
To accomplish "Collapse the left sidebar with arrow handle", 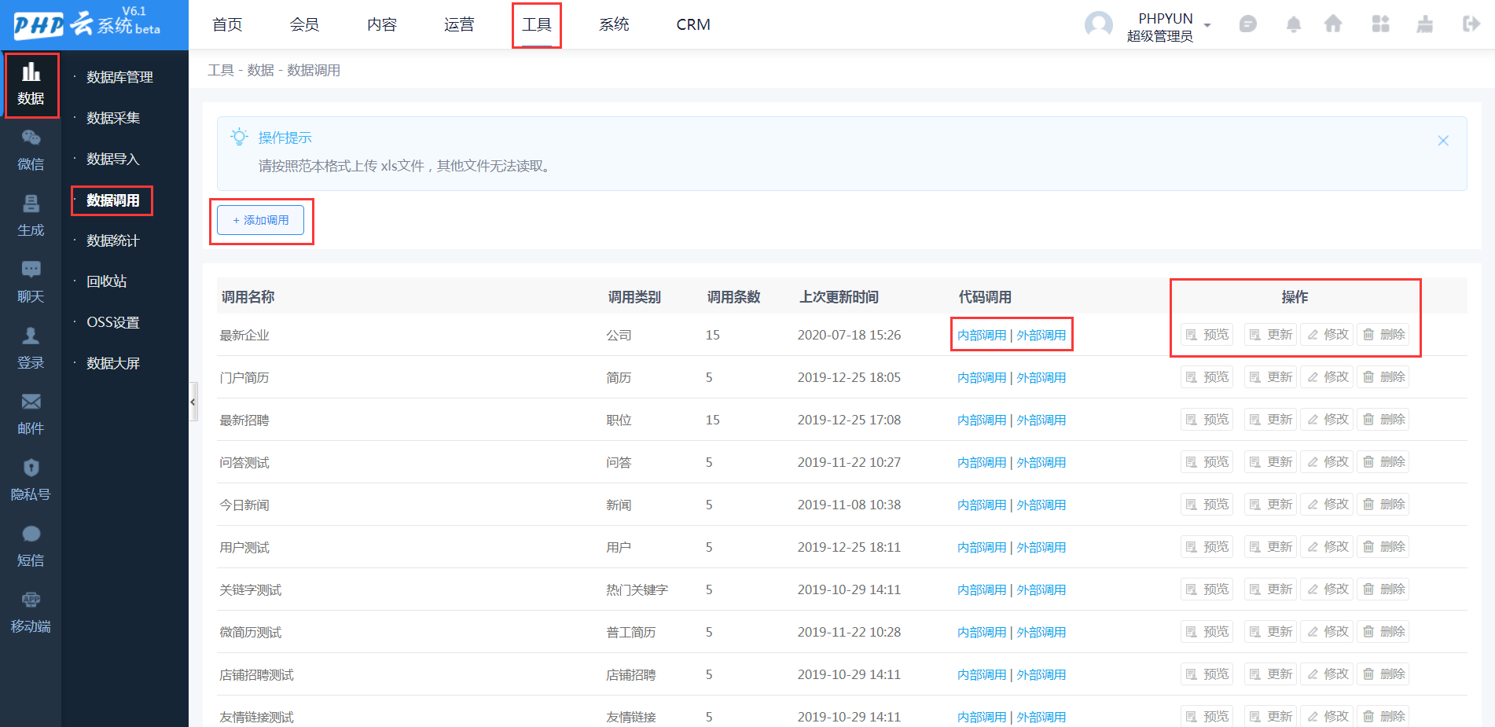I will coord(193,402).
